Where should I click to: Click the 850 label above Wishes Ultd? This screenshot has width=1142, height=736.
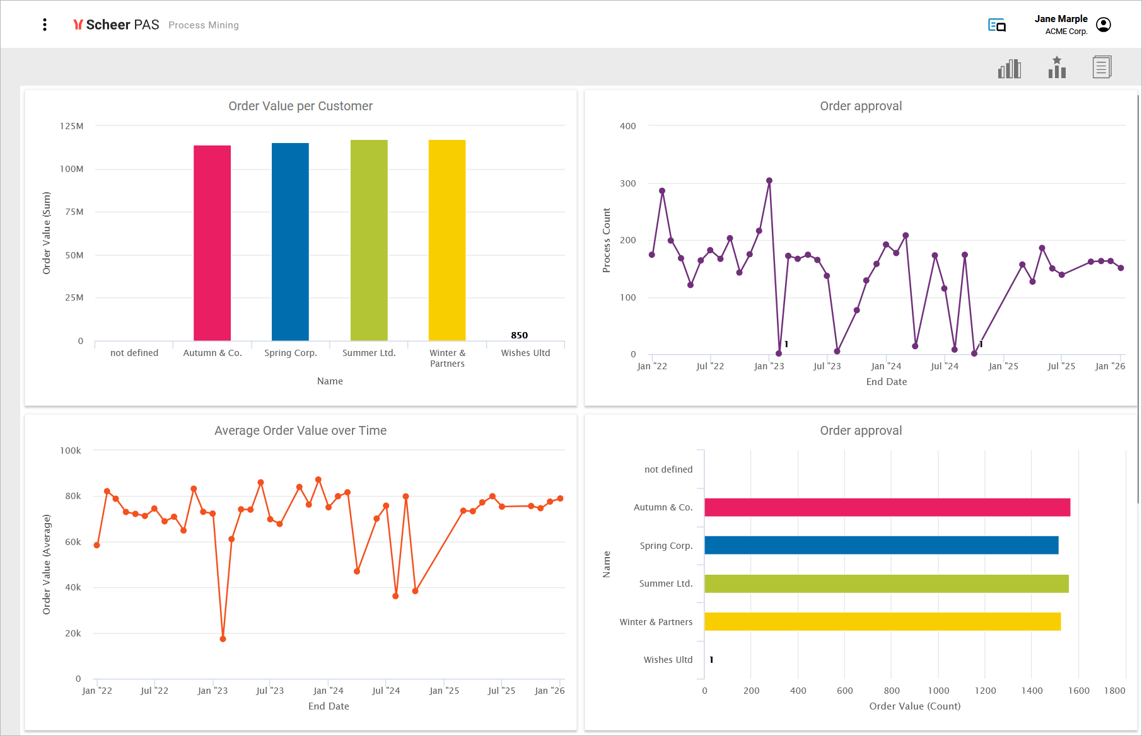(519, 335)
